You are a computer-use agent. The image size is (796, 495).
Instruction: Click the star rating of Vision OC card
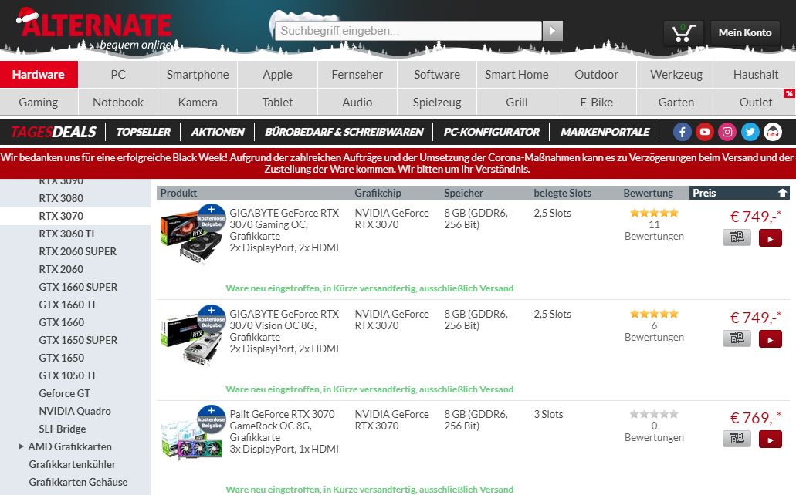point(654,314)
